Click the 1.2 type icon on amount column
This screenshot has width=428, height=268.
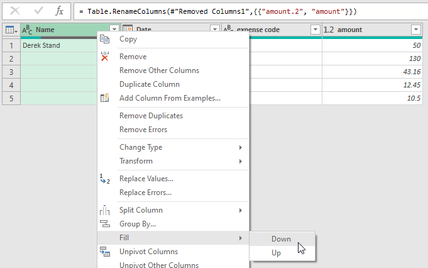[329, 30]
